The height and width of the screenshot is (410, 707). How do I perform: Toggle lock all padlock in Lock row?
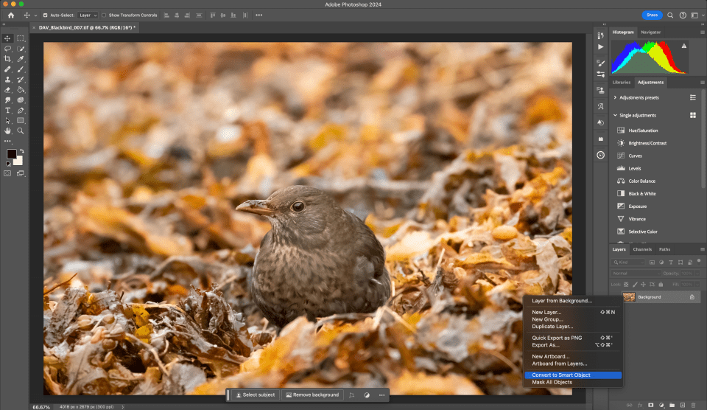coord(661,285)
